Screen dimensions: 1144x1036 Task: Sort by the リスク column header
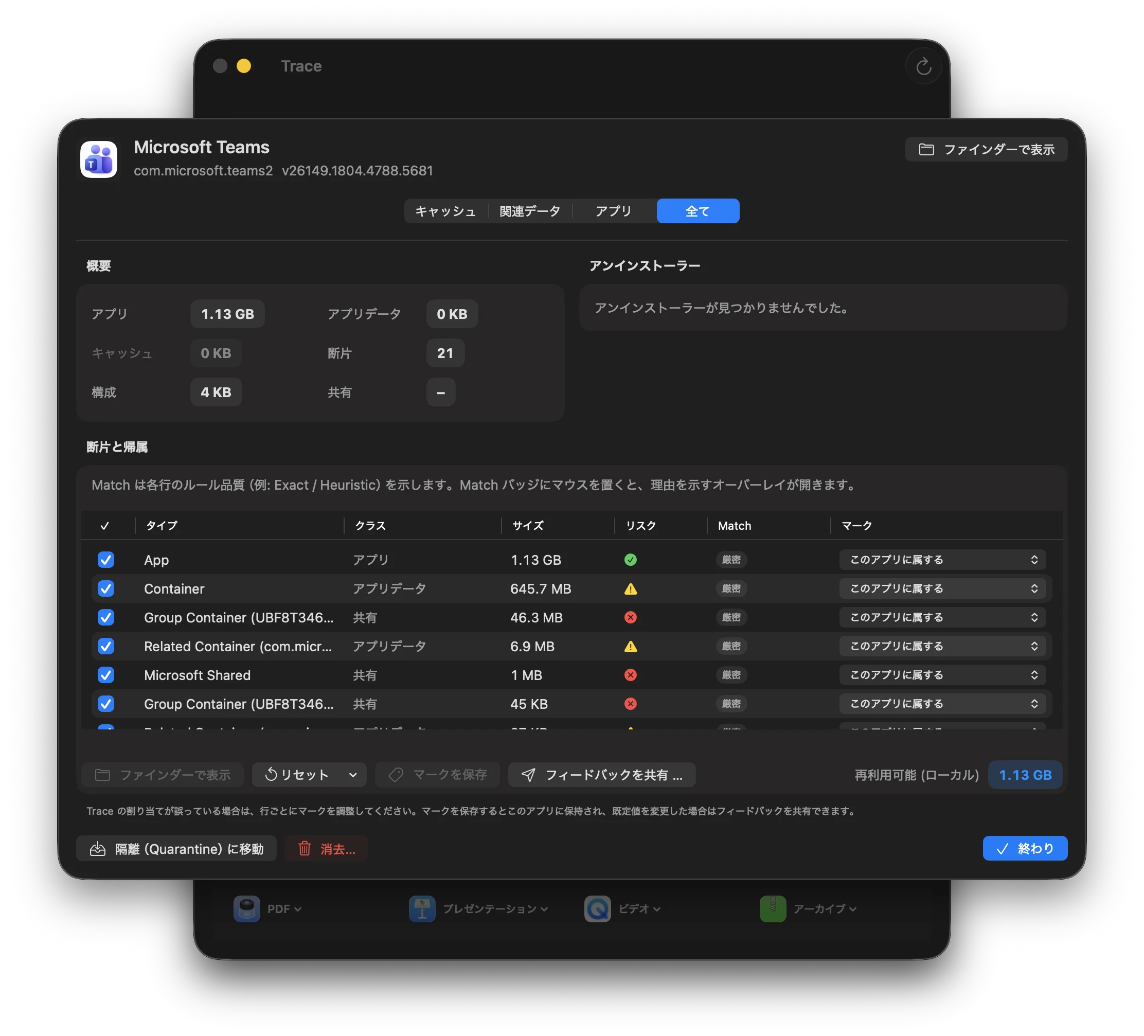pyautogui.click(x=640, y=526)
